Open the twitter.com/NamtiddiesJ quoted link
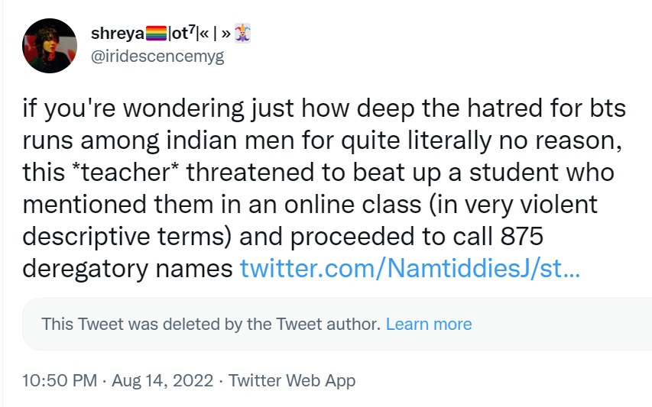 pyautogui.click(x=410, y=269)
